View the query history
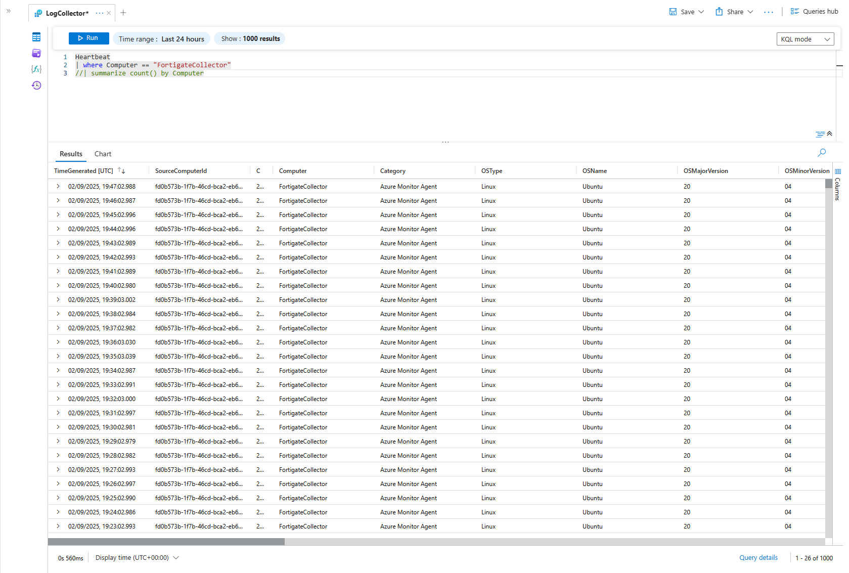 (36, 85)
